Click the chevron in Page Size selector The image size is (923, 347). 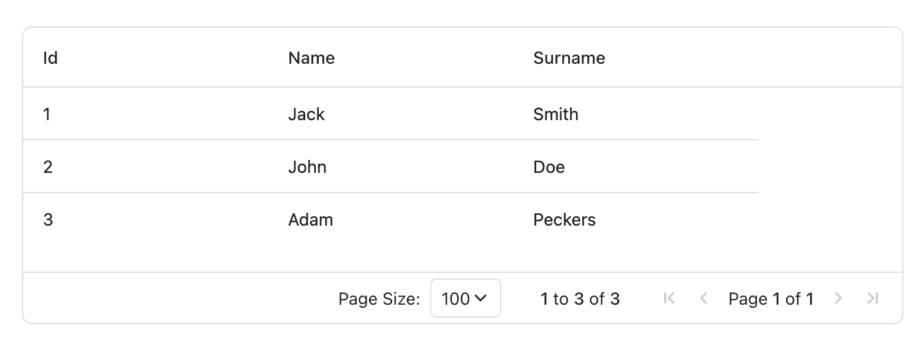[480, 299]
